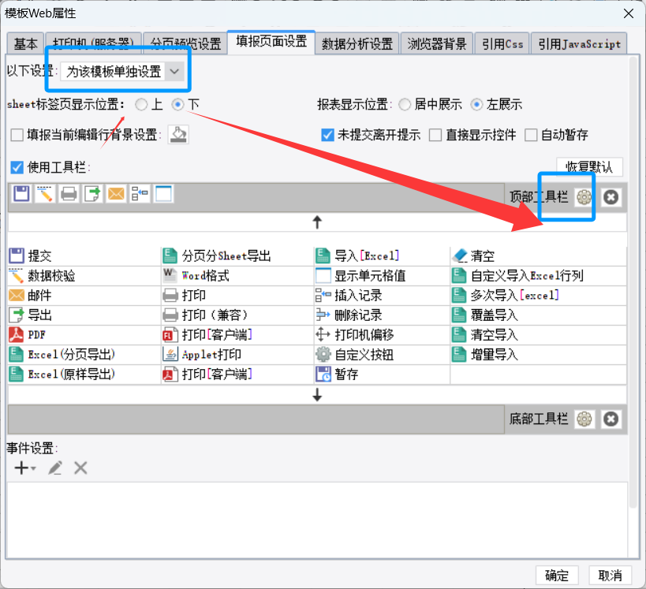Click 取消 to cancel

click(611, 575)
